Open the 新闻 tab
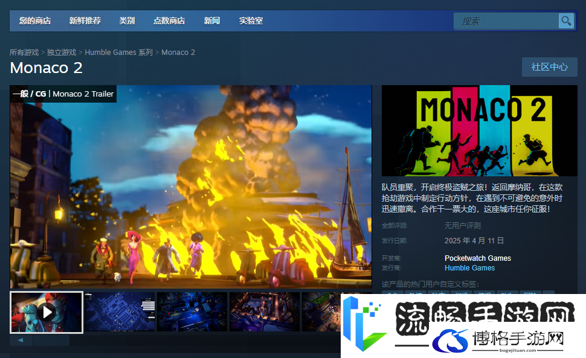Image resolution: width=586 pixels, height=358 pixels. tap(212, 21)
